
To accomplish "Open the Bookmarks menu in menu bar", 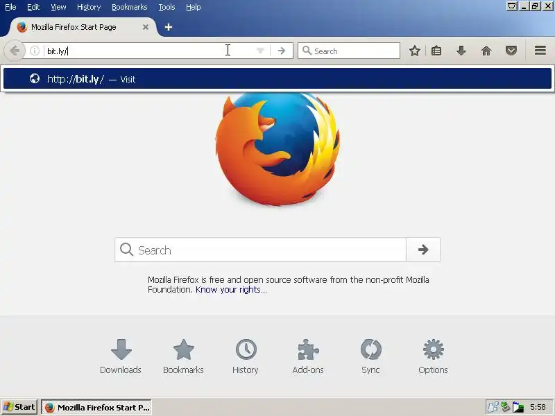I will click(x=129, y=7).
